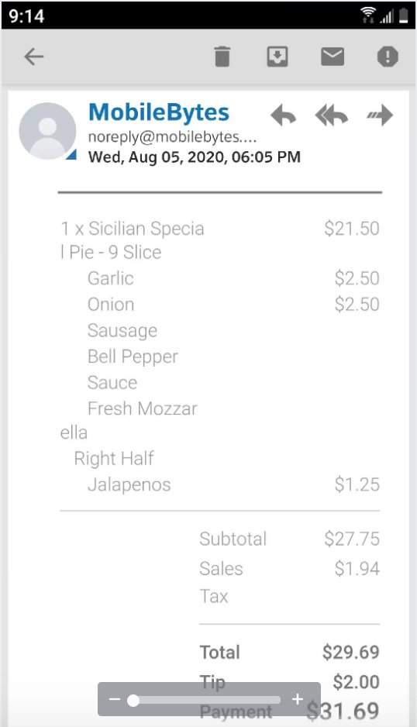
Task: Delete email with trash icon
Action: click(x=222, y=57)
